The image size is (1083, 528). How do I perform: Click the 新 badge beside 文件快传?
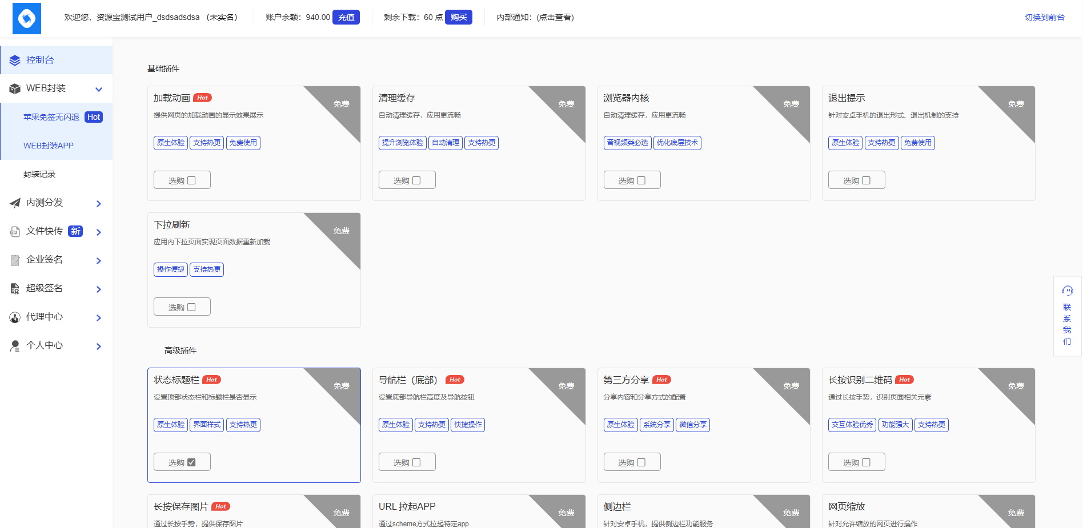click(75, 231)
